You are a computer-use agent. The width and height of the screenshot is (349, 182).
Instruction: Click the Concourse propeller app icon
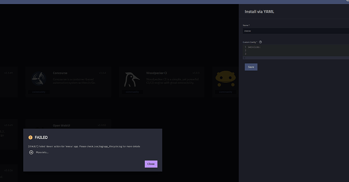39,78
